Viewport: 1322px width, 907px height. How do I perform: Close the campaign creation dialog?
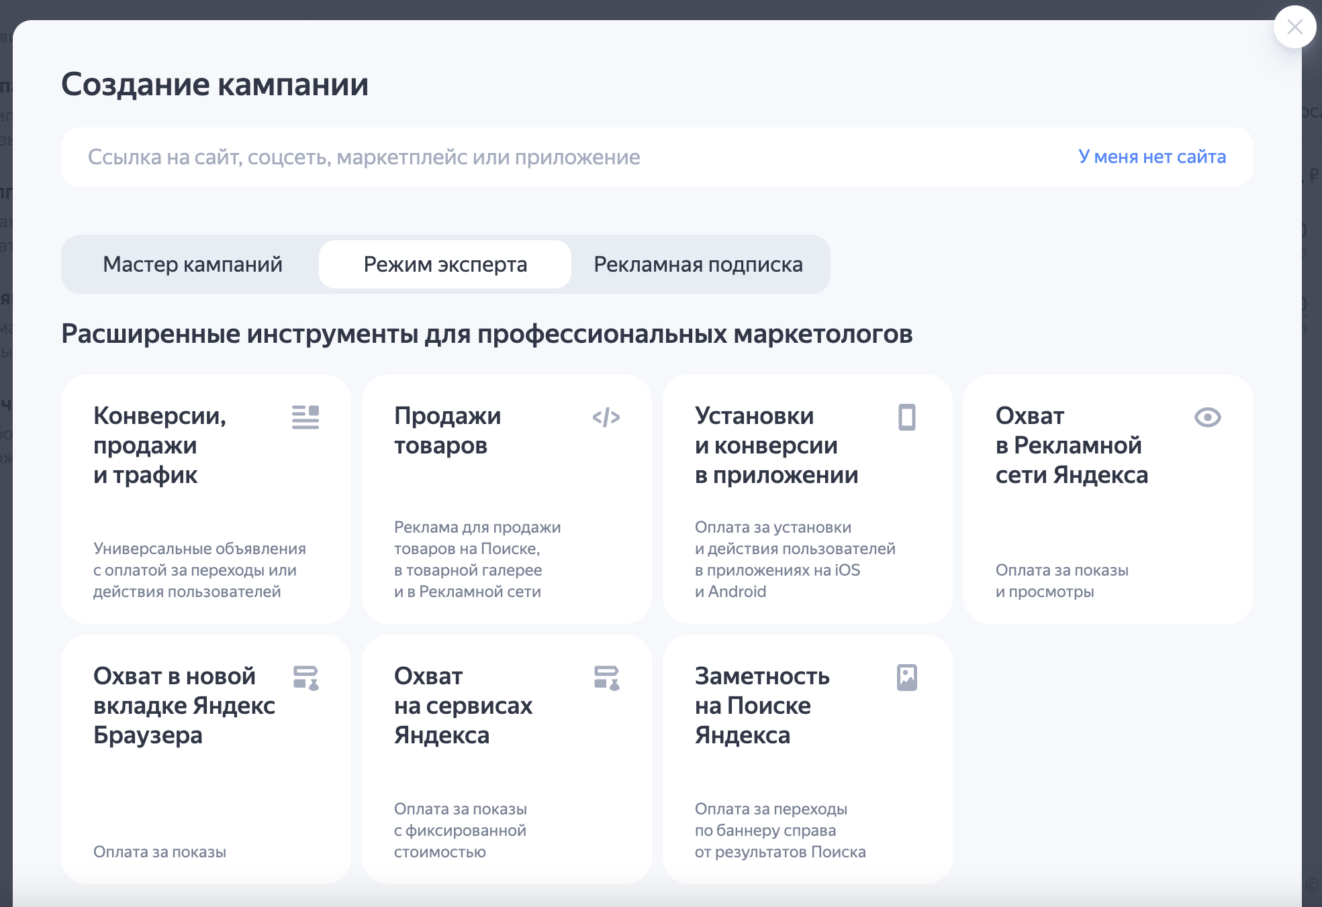(x=1294, y=27)
